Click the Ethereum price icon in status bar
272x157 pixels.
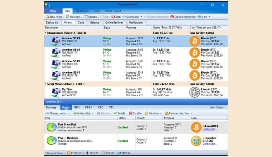[x=87, y=153]
